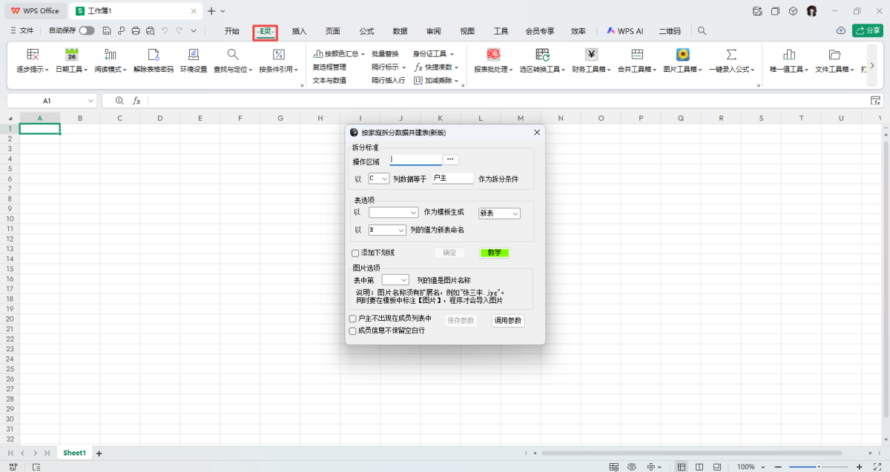Toggle the 自动保存 switch
This screenshot has width=890, height=472.
tap(87, 30)
